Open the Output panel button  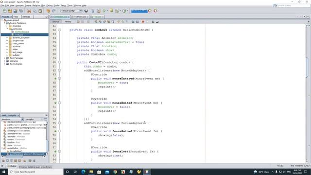coord(12,166)
